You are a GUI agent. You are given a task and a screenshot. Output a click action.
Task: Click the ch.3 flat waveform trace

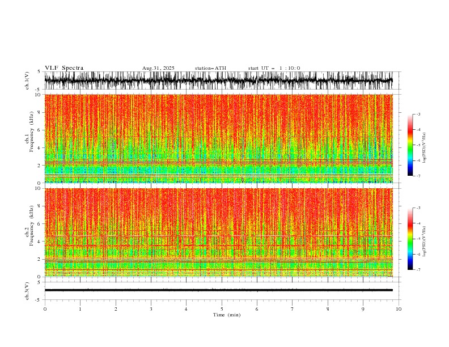(218, 290)
